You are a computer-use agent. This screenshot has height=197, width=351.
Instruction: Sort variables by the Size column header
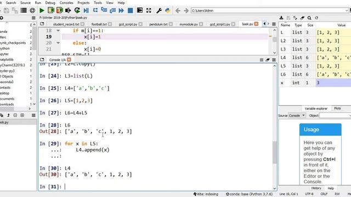point(310,25)
